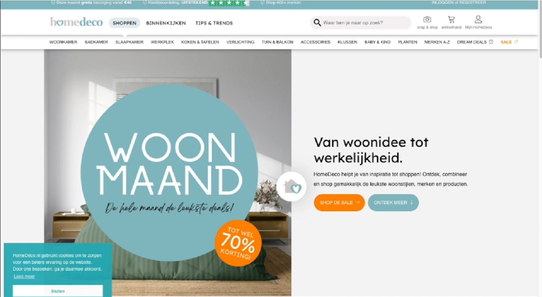Click the search magnifying glass icon
This screenshot has width=542, height=297.
point(317,23)
